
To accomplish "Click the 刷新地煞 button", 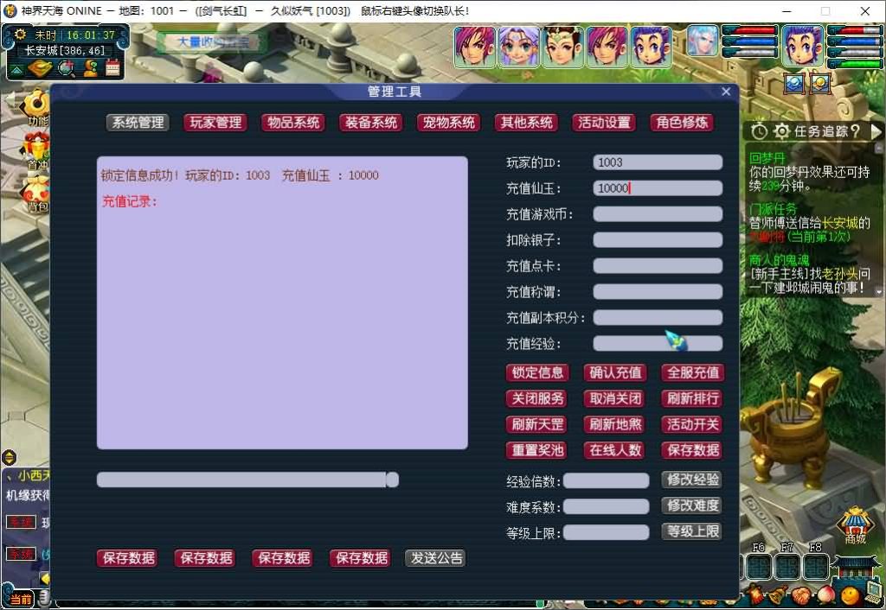I will pyautogui.click(x=615, y=424).
